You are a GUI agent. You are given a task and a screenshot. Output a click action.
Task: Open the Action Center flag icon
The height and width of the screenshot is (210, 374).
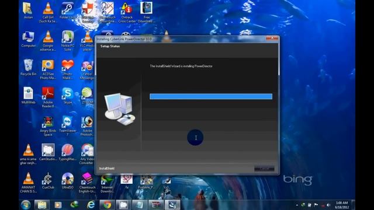316,205
